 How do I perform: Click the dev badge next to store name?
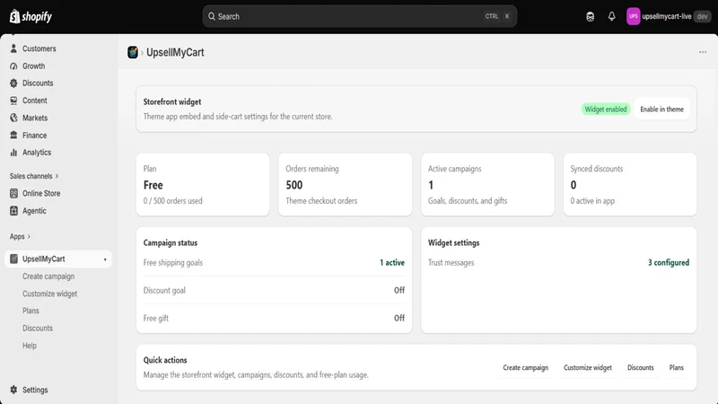tap(703, 16)
